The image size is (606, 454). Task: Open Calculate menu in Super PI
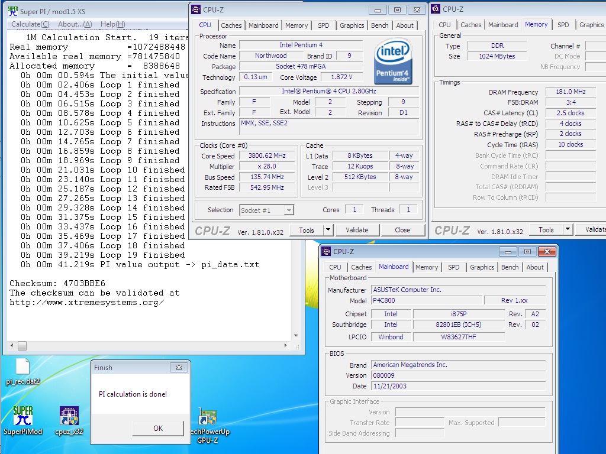tap(31, 24)
